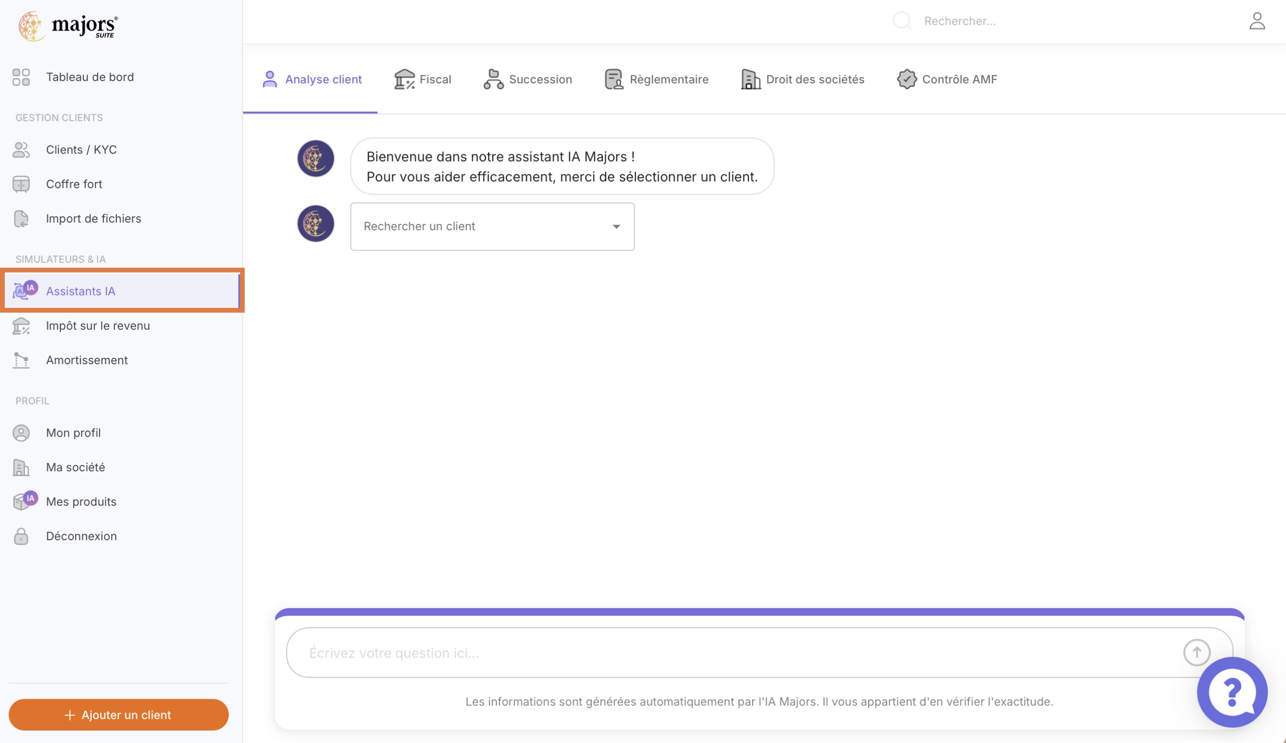Click the Majors Suite logo
This screenshot has height=743, width=1286.
67,26
